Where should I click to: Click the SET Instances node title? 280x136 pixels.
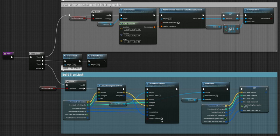point(231,14)
